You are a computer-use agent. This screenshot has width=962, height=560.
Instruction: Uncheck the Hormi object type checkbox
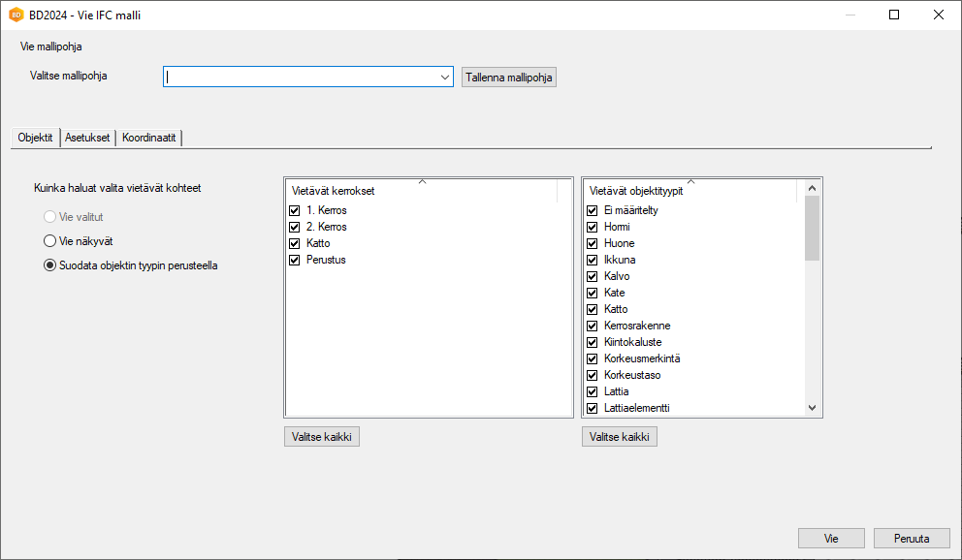coord(592,227)
